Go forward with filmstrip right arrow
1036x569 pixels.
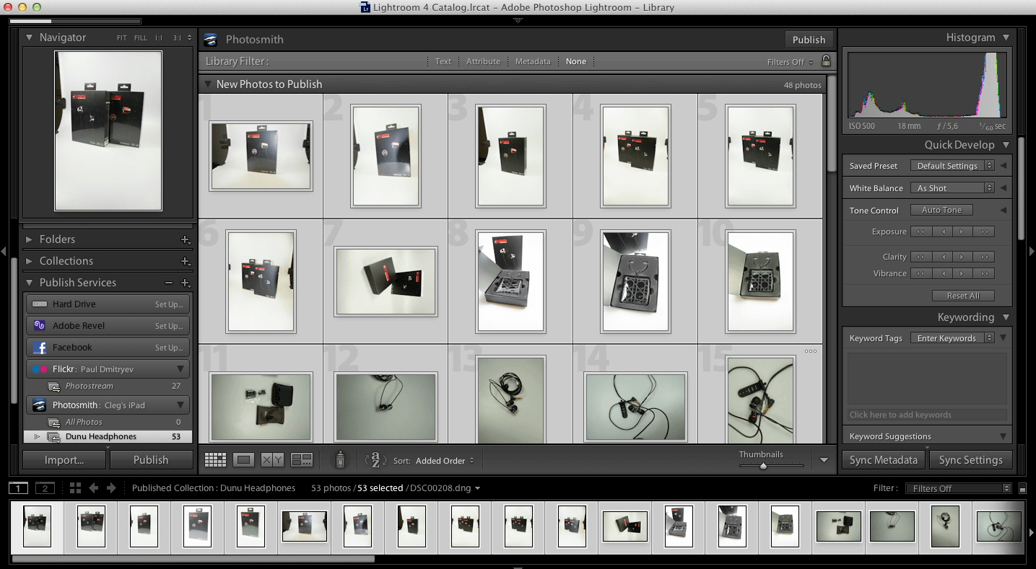click(x=111, y=488)
